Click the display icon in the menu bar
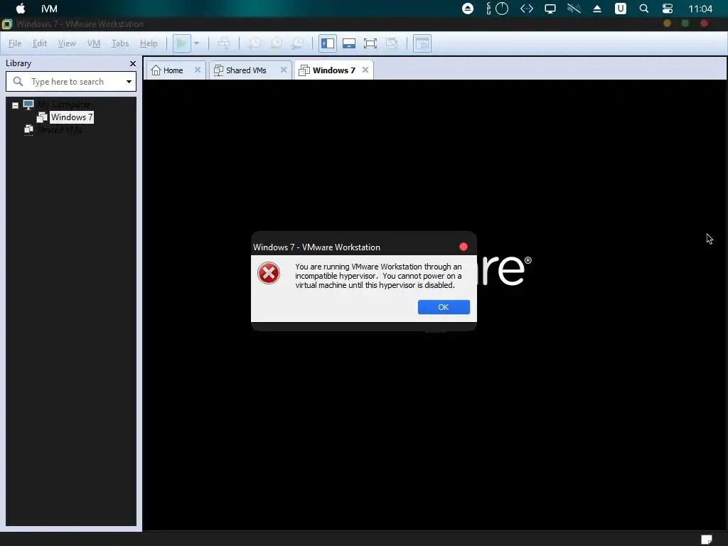Image resolution: width=728 pixels, height=546 pixels. (550, 9)
